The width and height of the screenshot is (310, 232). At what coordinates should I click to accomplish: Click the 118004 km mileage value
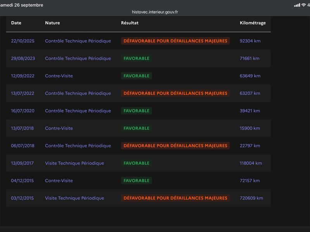(251, 163)
